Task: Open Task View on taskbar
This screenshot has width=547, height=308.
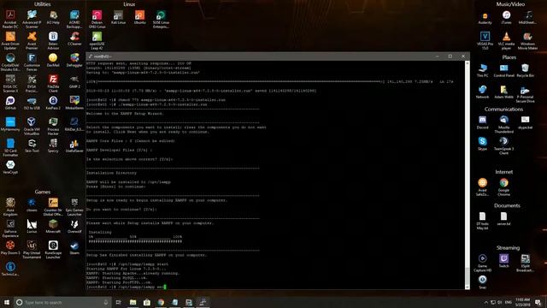Action: (x=118, y=302)
